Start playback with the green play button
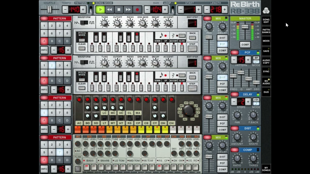The width and height of the screenshot is (310, 174). click(x=100, y=10)
